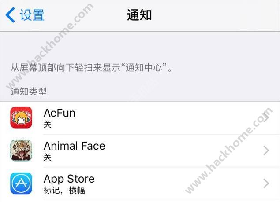Tap the Animal Face tiger icon

(x=21, y=151)
